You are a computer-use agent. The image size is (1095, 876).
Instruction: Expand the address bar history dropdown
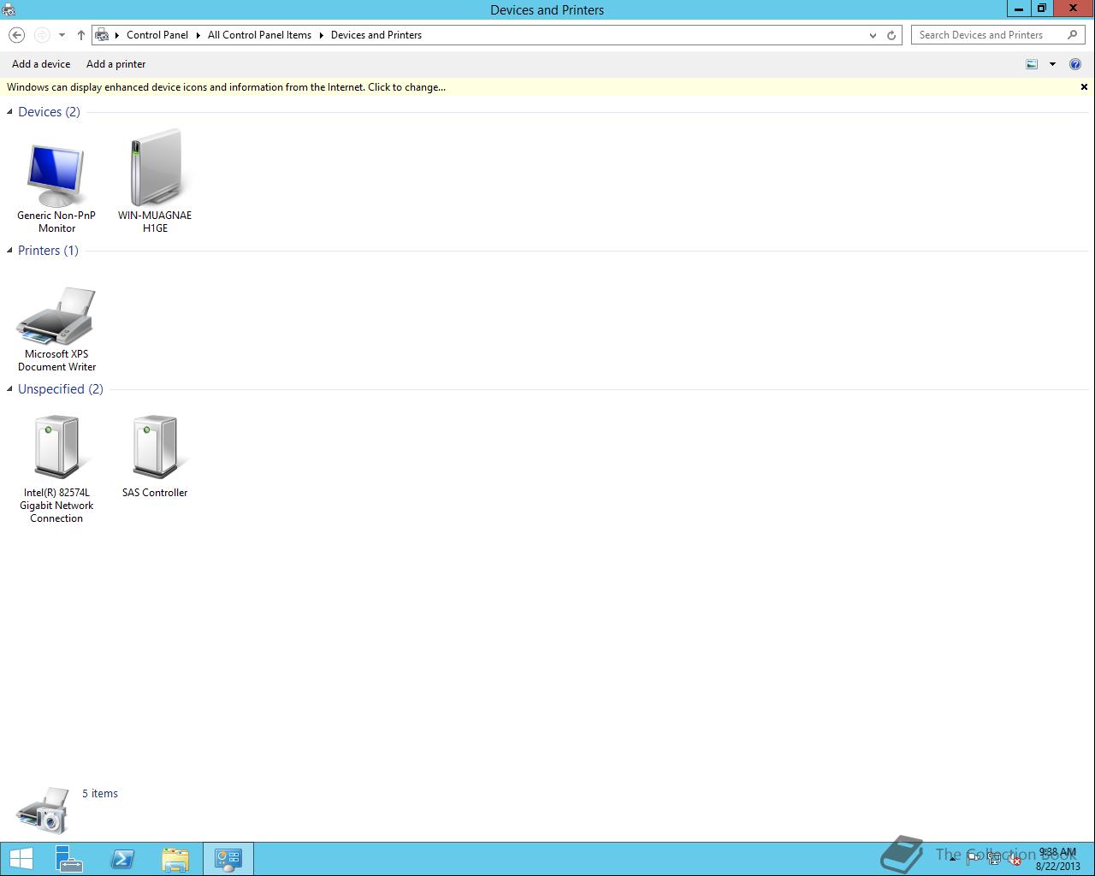point(873,35)
